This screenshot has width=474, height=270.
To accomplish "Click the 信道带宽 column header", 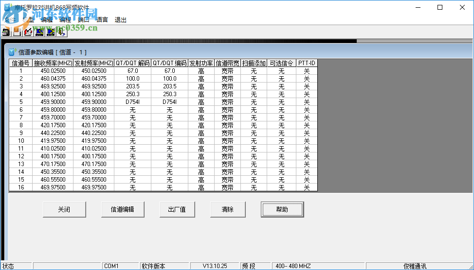I will (x=228, y=63).
